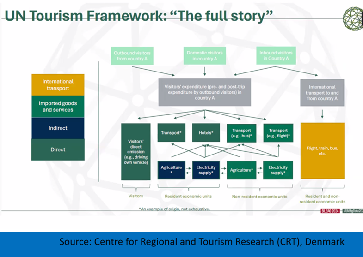Select the navy Indirect legend box
This screenshot has height=257, width=363.
pyautogui.click(x=58, y=128)
